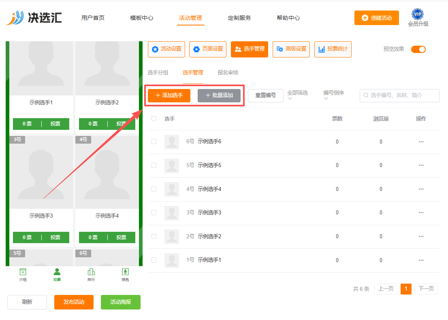Screen dimensions: 448x320
Task: Click avatar thumbnail of 示例选手1 row
Action: (172, 261)
